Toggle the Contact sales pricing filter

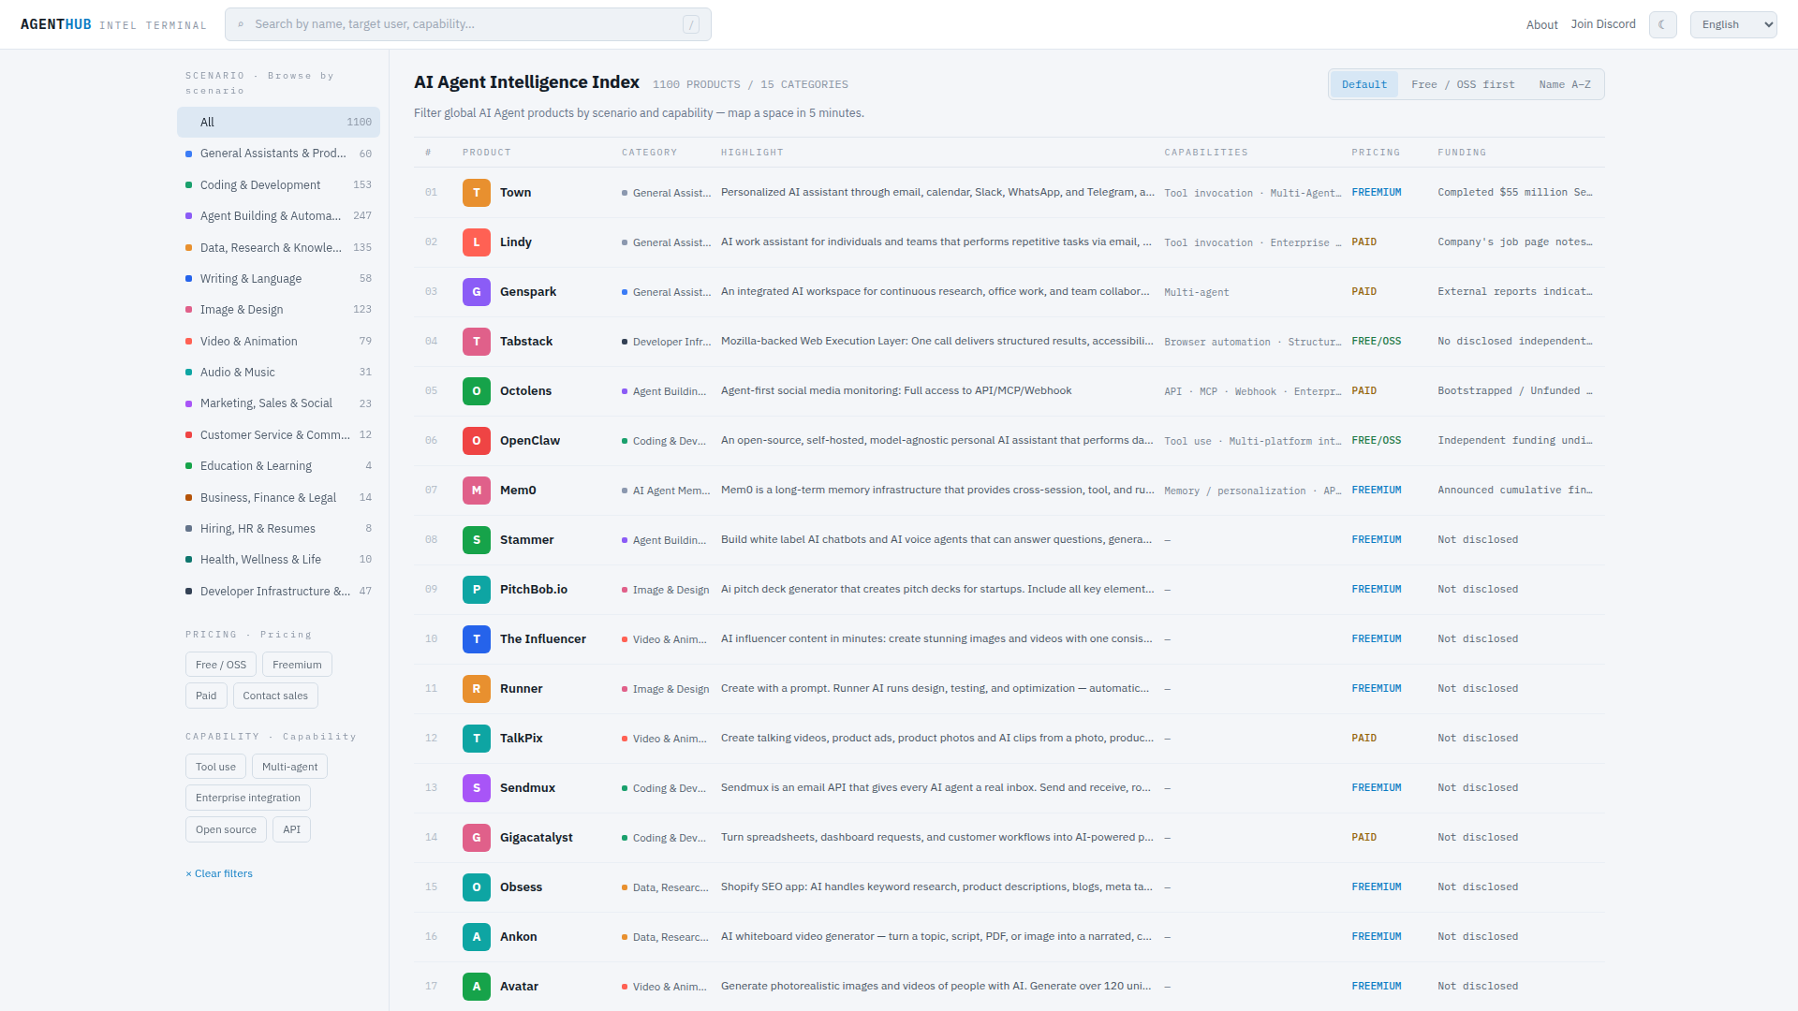[x=275, y=696]
